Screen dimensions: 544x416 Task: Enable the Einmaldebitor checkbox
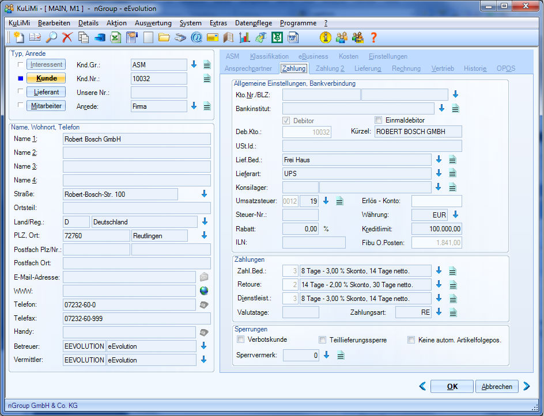coord(378,120)
